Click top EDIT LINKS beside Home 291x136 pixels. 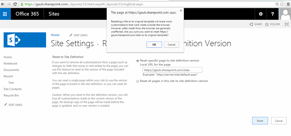(78, 35)
